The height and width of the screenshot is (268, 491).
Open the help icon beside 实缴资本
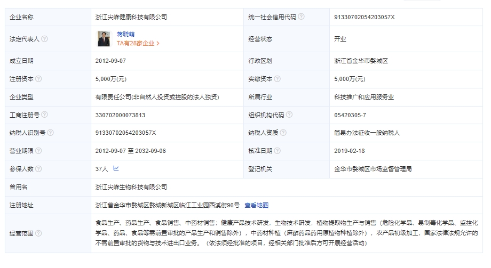coord(277,78)
